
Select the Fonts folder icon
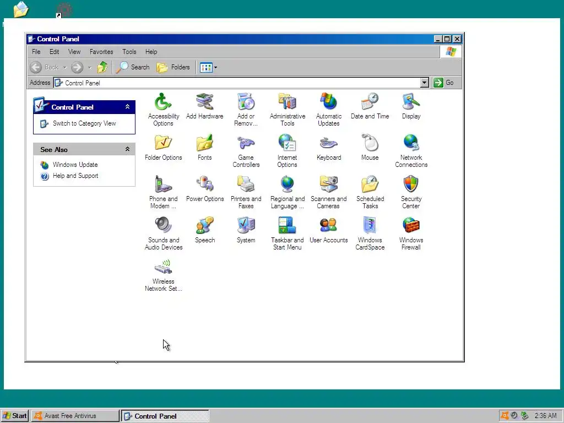(205, 148)
